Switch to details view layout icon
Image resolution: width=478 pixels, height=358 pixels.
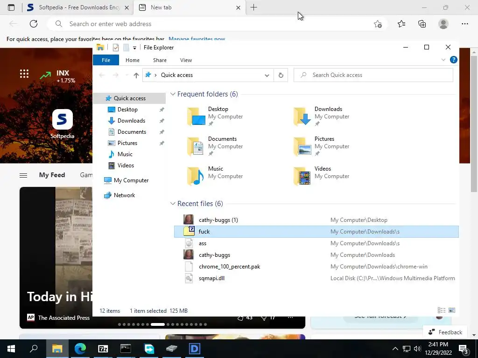442,310
